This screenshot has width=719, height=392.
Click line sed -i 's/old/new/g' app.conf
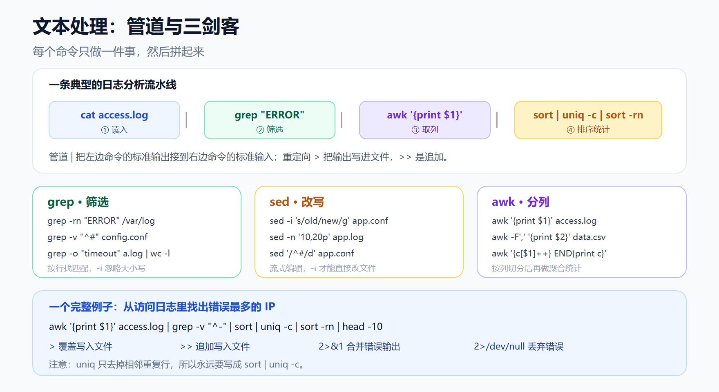point(329,221)
